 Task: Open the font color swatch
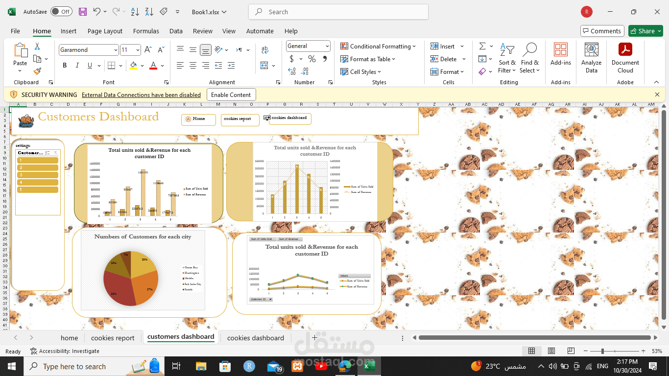(x=153, y=66)
